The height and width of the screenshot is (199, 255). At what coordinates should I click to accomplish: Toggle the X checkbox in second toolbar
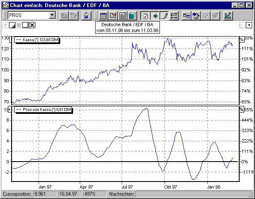point(32,25)
